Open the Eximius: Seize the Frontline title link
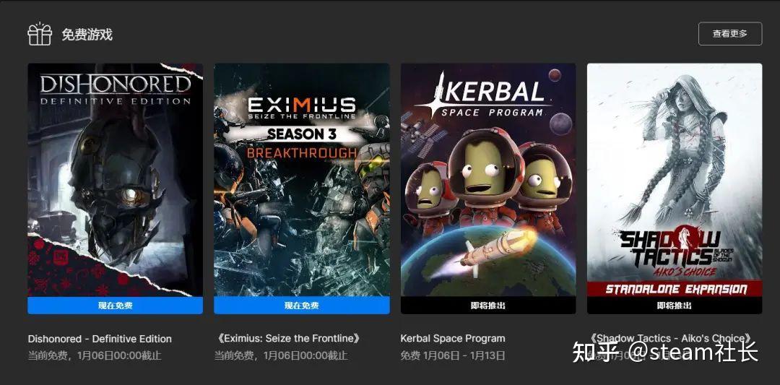Image resolution: width=780 pixels, height=385 pixels. [289, 339]
